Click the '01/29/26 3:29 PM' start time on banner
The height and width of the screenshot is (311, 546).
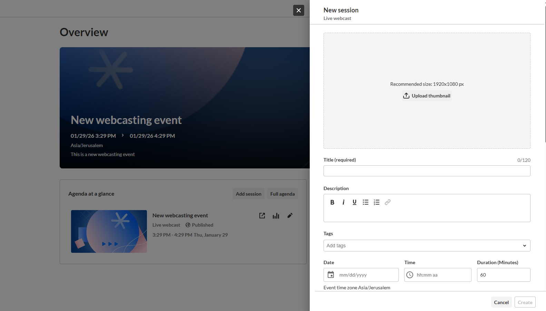point(93,136)
